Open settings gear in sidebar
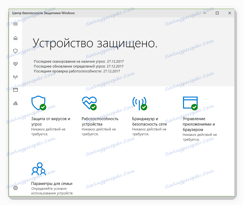Viewport: 243px width, 205px height. tap(15, 188)
